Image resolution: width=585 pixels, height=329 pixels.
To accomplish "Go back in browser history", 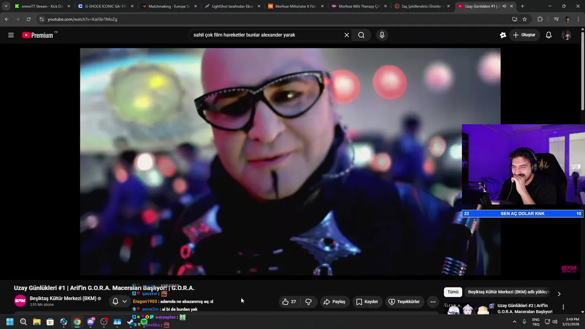I will coord(6,19).
